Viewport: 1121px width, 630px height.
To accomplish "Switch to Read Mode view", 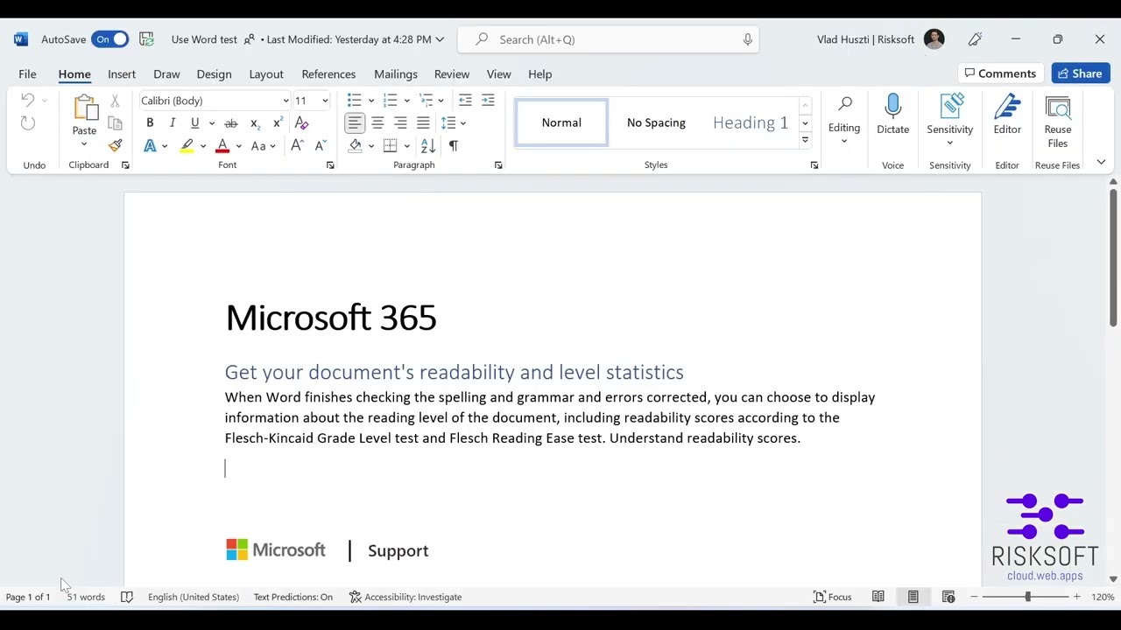I will 878,597.
